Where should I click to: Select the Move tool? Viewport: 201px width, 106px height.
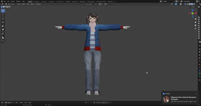point(3,19)
